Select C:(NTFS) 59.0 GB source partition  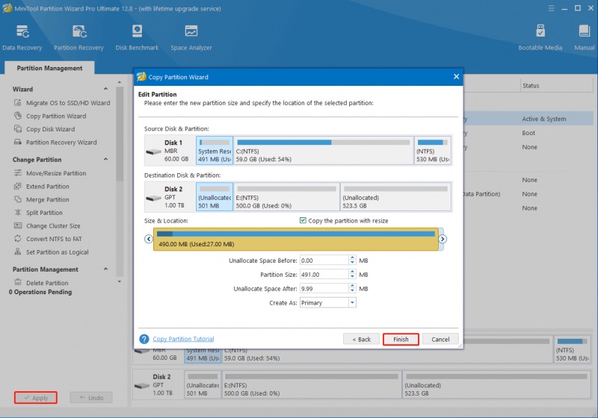(x=324, y=150)
